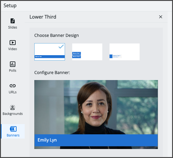Image resolution: width=173 pixels, height=158 pixels.
Task: Click the banner preview image of presenter
Action: tap(96, 115)
